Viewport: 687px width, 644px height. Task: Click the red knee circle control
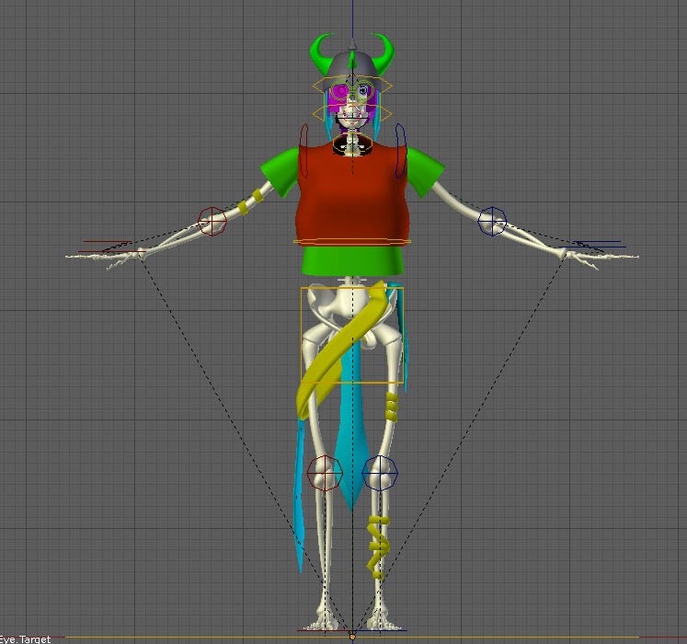tap(324, 473)
